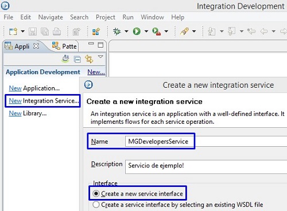287x211 pixels.
Task: Maximize the Application Development view panel
Action: click(100, 45)
